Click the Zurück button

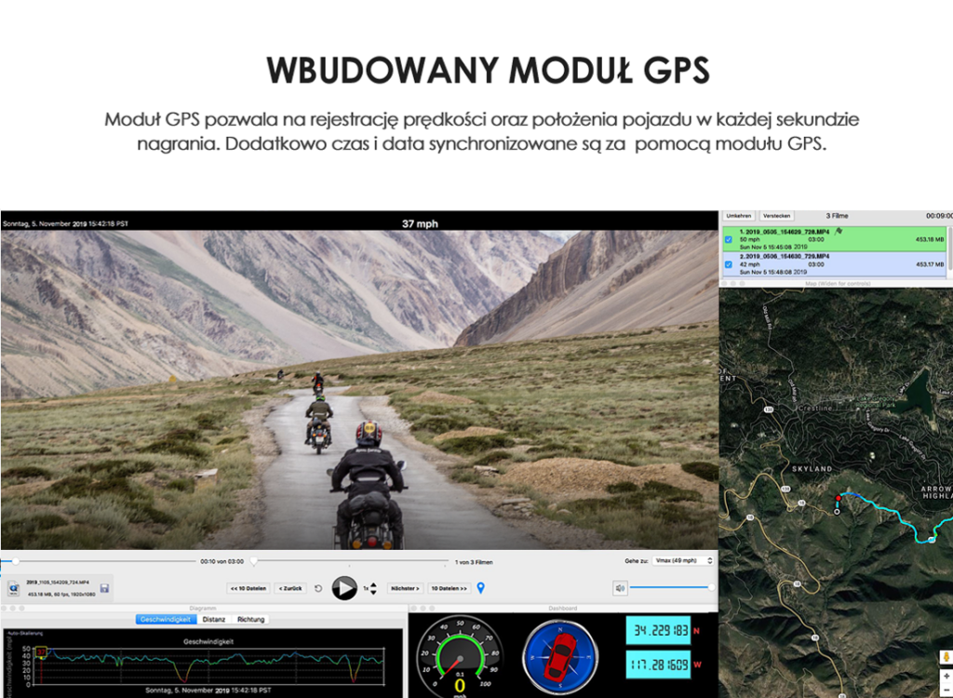(290, 588)
